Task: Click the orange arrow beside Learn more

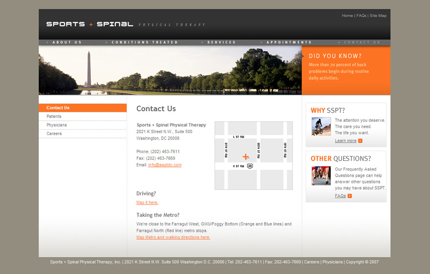Action: click(360, 141)
